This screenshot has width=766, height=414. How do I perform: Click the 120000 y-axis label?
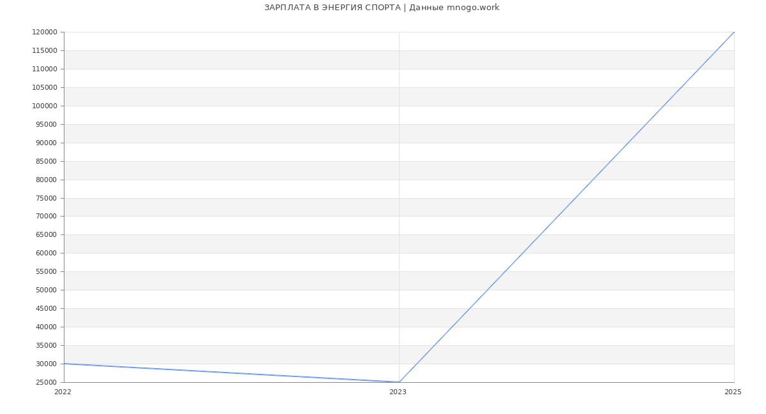[45, 32]
